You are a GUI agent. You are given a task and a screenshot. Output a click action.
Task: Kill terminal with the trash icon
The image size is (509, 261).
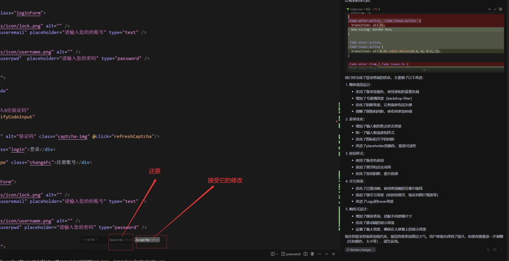(312, 254)
